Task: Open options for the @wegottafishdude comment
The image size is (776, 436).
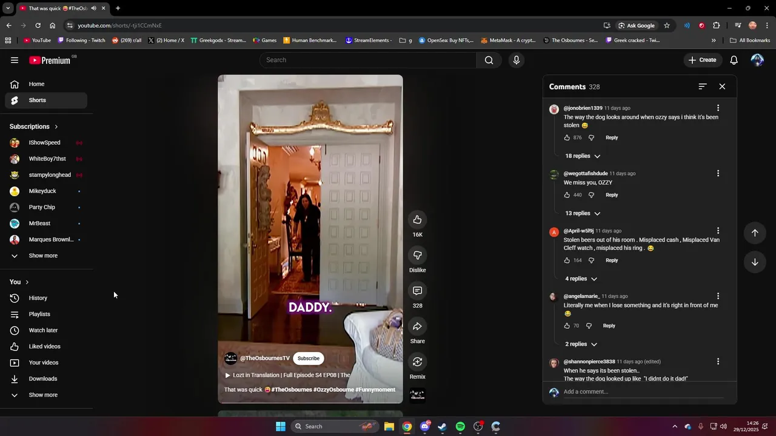Action: coord(718,174)
